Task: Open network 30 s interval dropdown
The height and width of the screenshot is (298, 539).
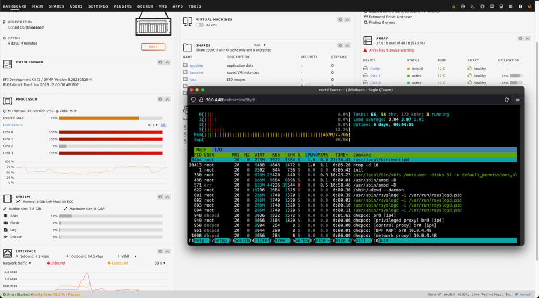Action: (160, 264)
